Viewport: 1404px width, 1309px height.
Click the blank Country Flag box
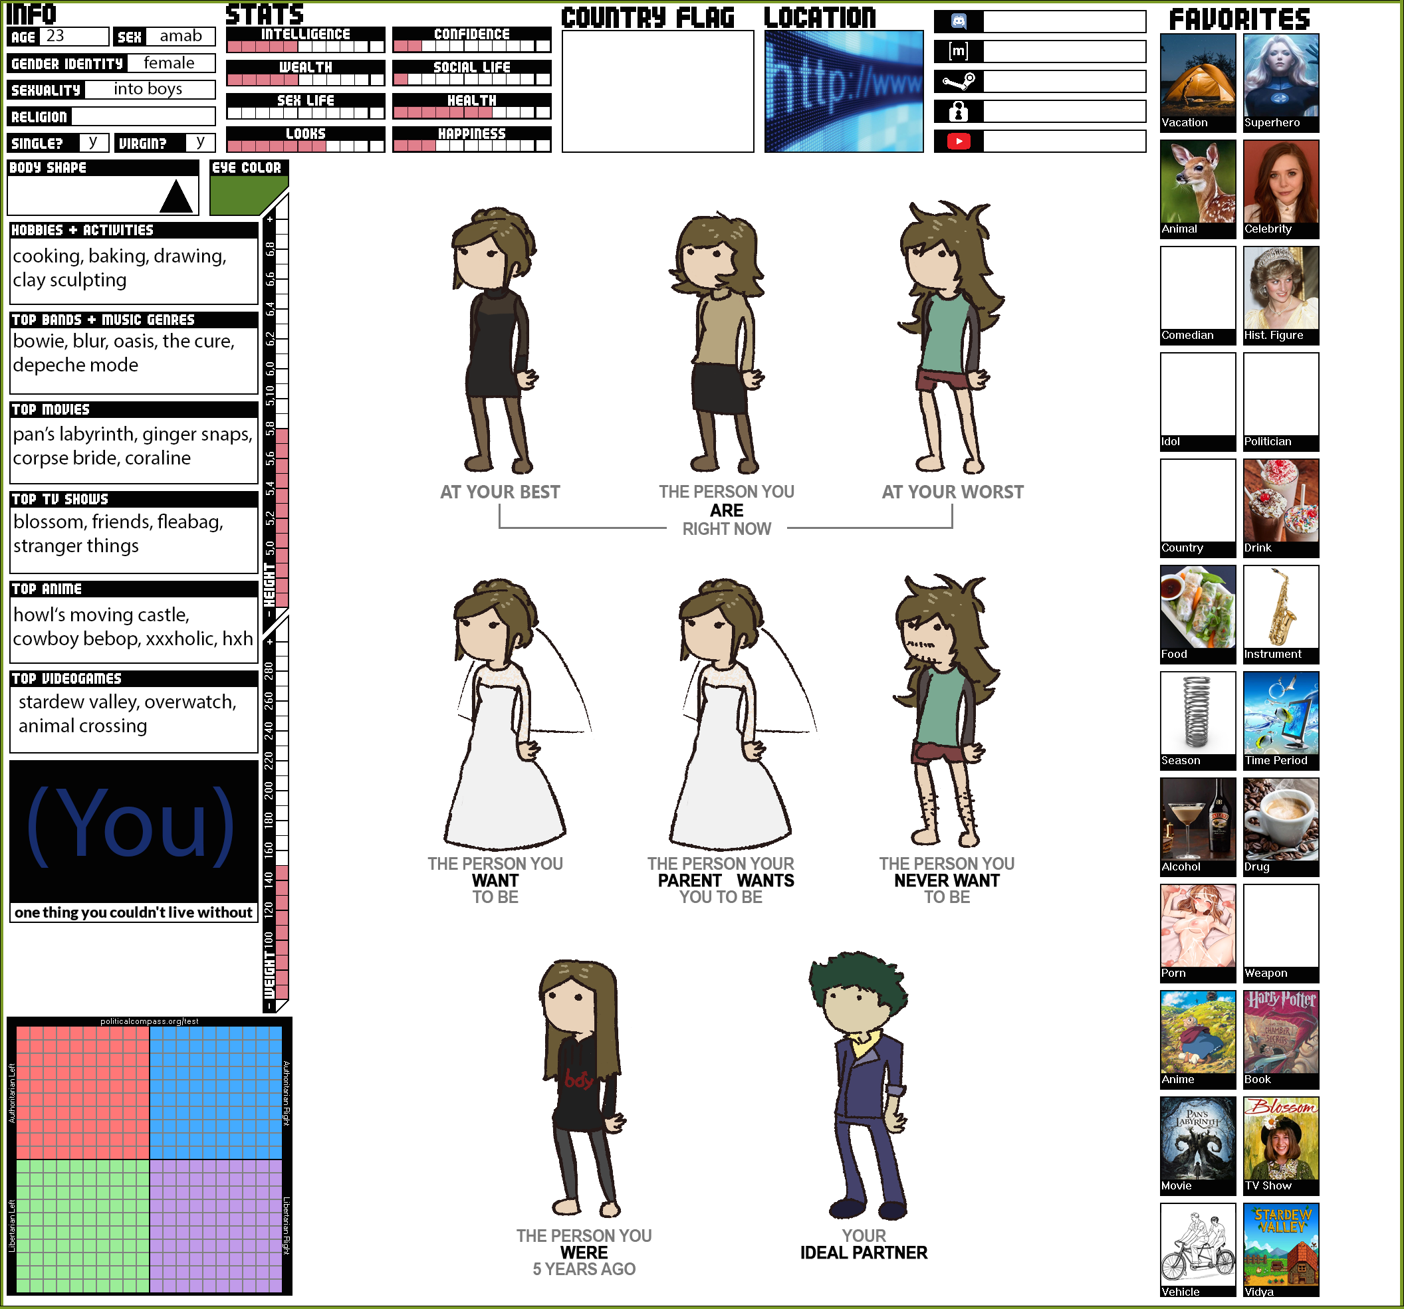[x=657, y=91]
